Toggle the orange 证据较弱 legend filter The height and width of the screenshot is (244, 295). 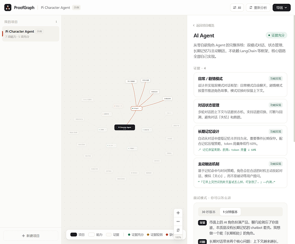(x=155, y=235)
